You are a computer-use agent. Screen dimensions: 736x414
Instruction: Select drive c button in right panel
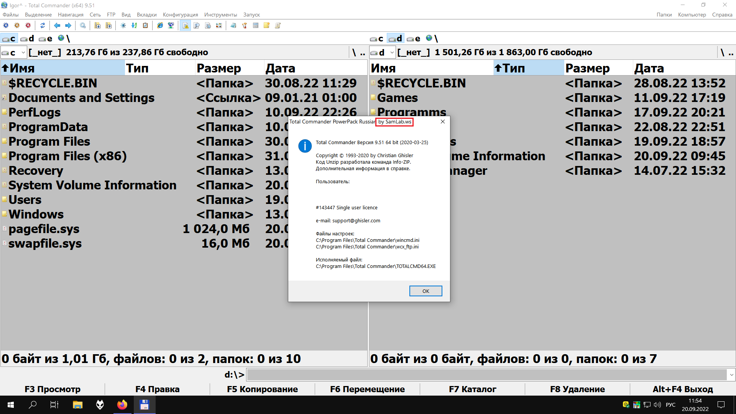(x=377, y=39)
